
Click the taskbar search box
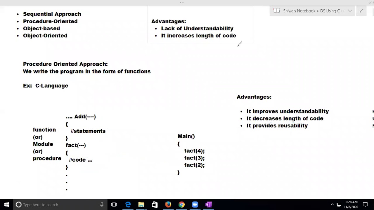coord(60,204)
